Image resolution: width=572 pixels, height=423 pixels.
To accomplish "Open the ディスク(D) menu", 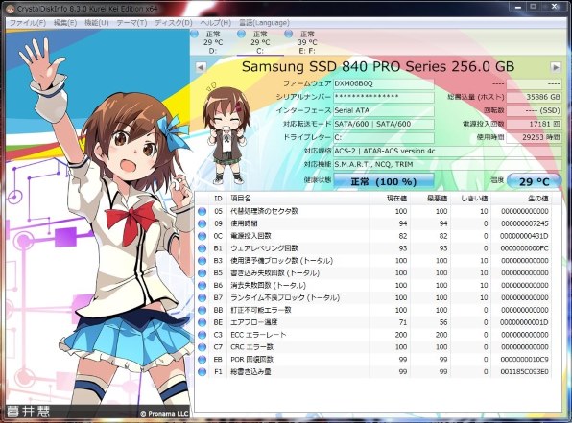I will (x=174, y=23).
